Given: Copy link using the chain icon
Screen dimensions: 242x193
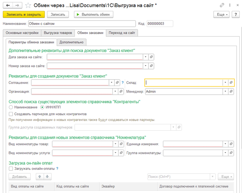Looking at the screenshot, I should pos(222,5).
